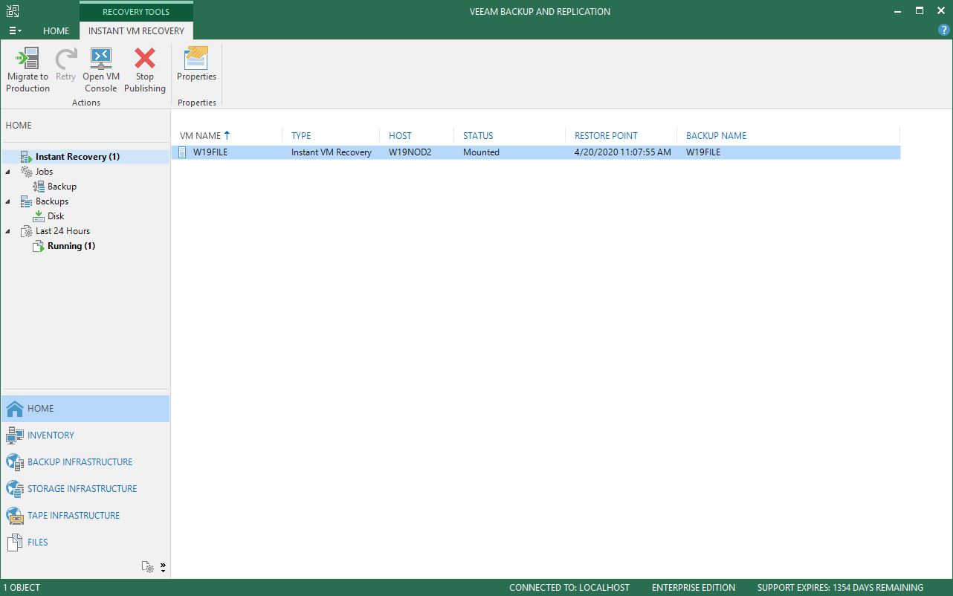
Task: Click the greyed Retry icon
Action: coord(65,58)
